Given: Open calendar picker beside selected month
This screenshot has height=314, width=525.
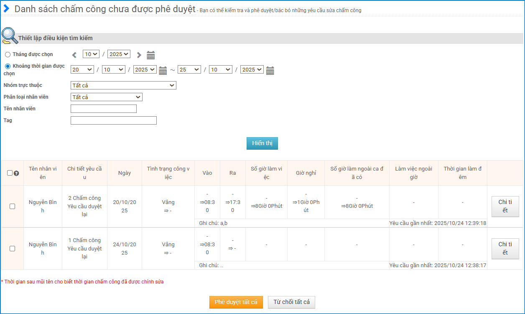Looking at the screenshot, I should pos(151,55).
